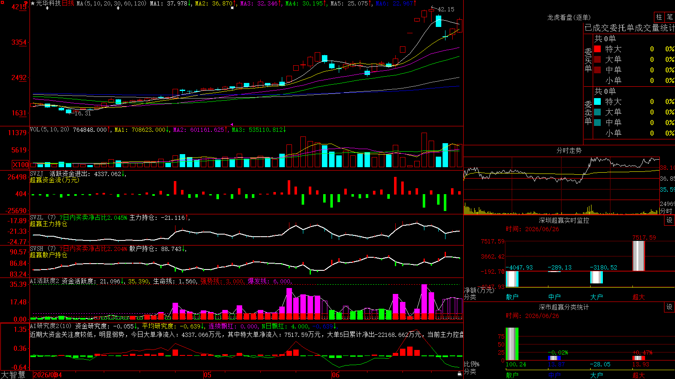675x379 pixels.
Task: Click the MA1: 37.978 value
Action: 170,3
